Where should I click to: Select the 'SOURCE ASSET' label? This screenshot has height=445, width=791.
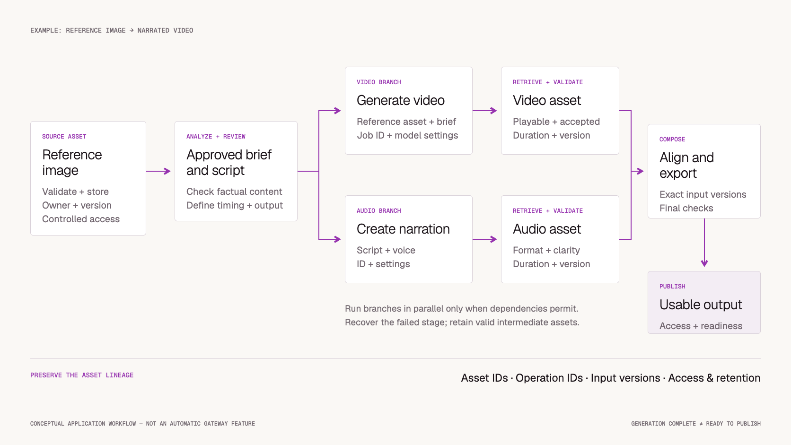coord(64,137)
